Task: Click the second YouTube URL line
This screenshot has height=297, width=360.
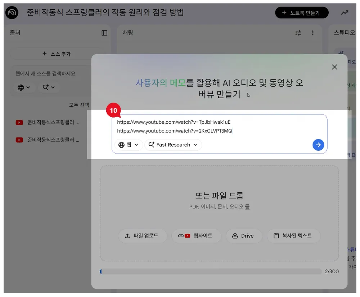Action: click(175, 131)
